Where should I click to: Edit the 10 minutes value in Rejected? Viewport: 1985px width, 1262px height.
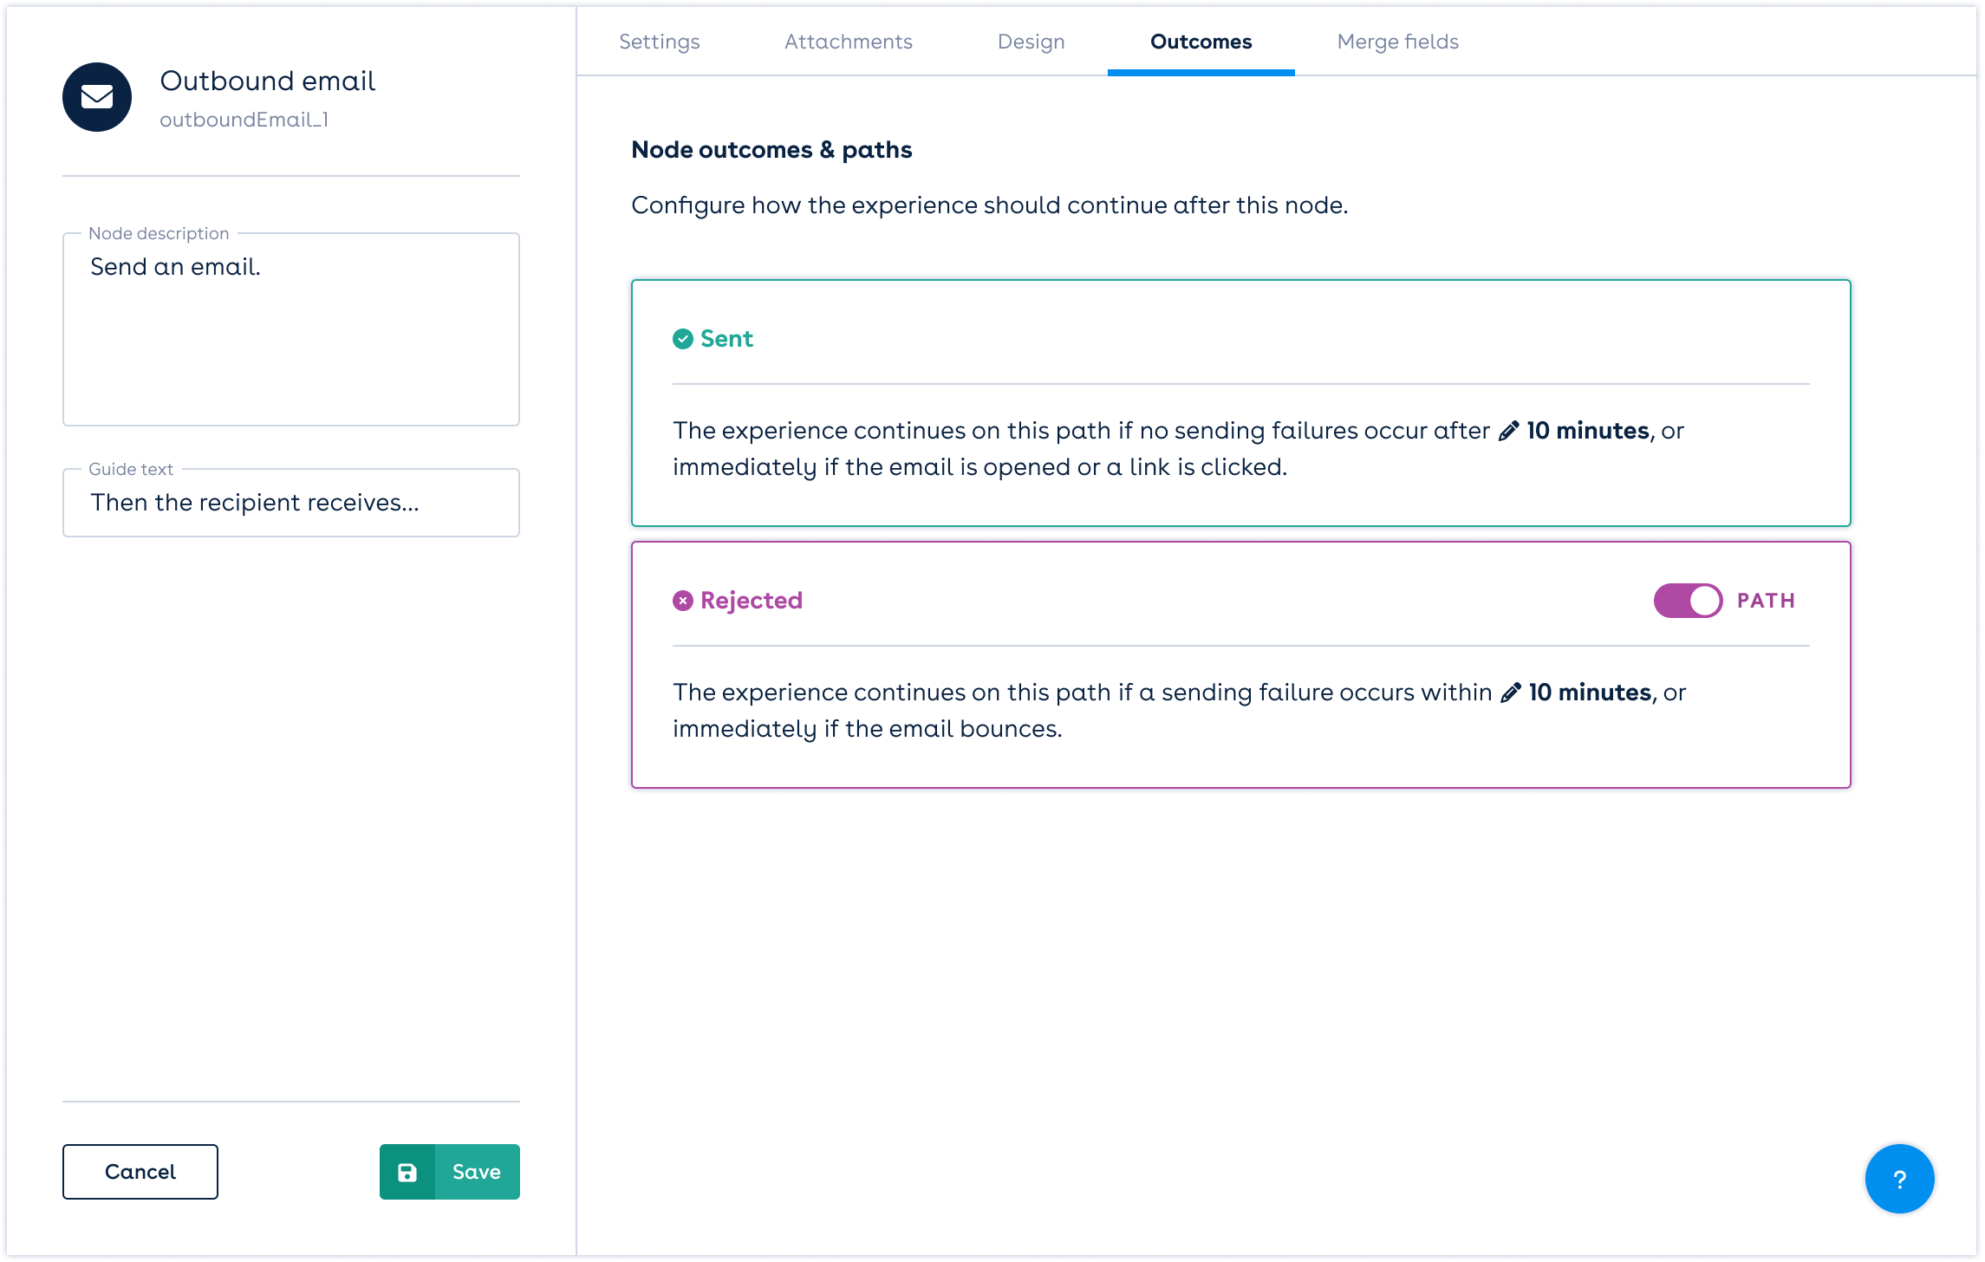point(1589,693)
